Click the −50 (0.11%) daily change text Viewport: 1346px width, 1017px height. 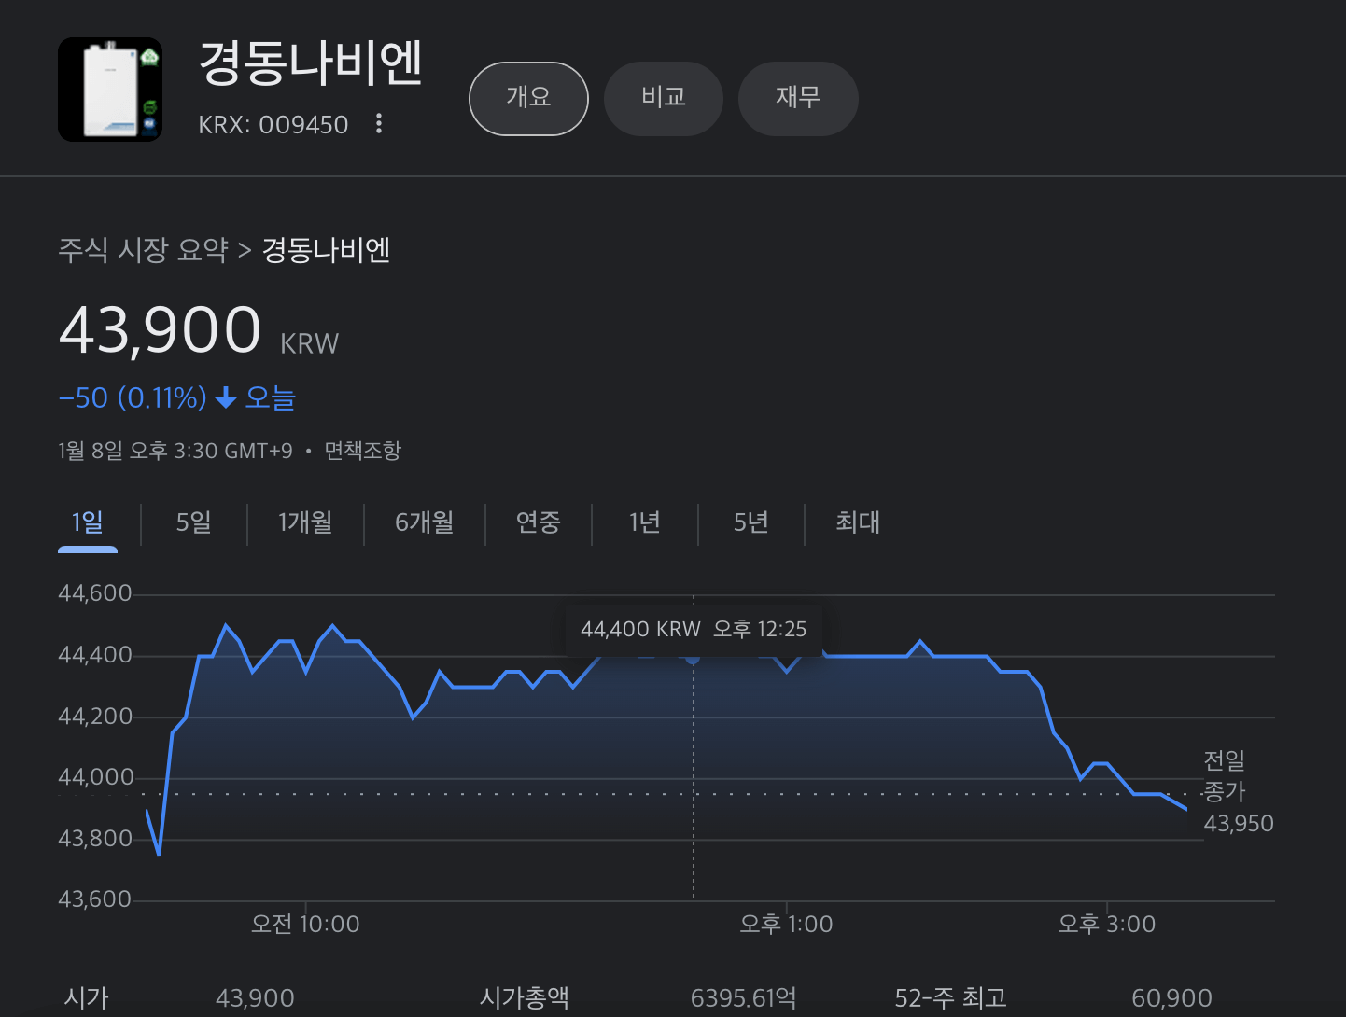(133, 398)
